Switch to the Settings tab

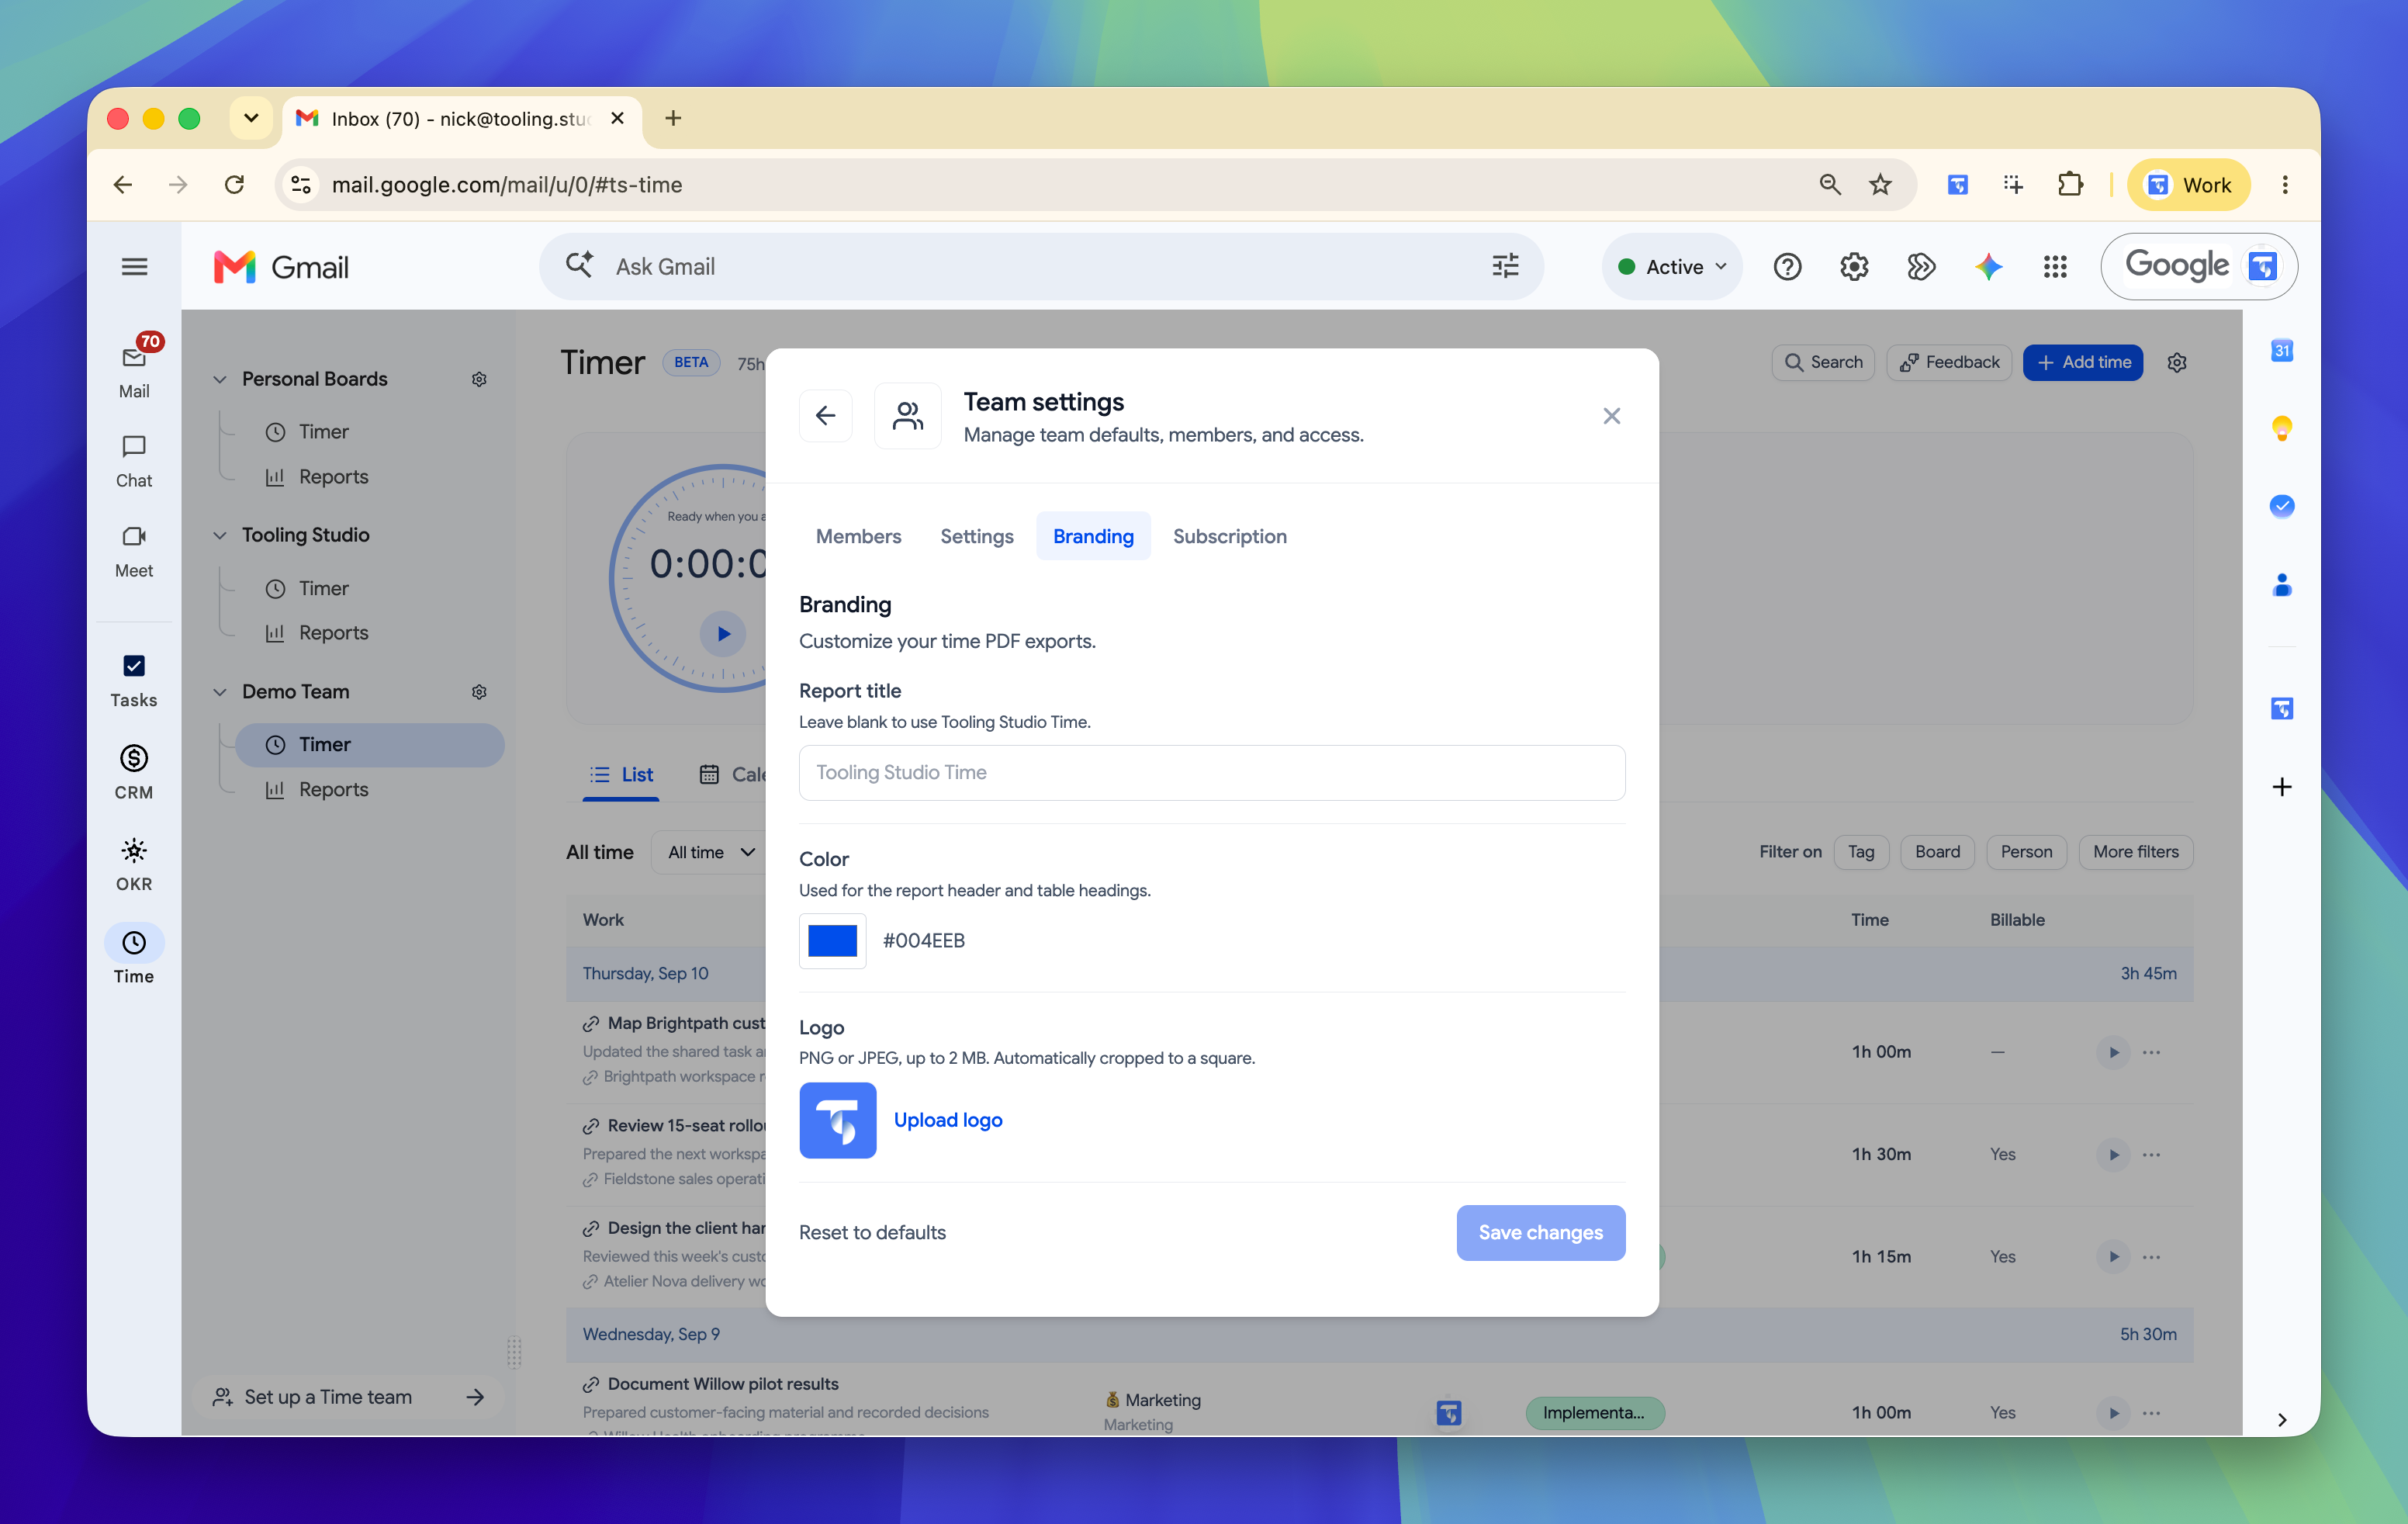pos(977,536)
